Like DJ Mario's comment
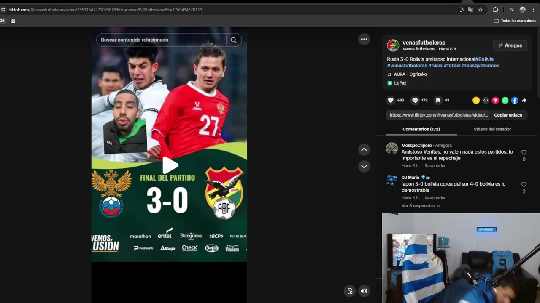This screenshot has height=303, width=540. (524, 184)
